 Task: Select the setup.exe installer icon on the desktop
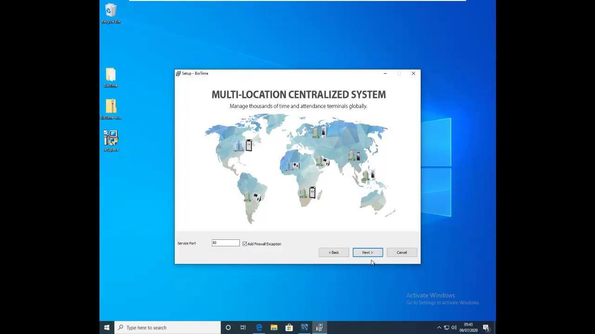pyautogui.click(x=111, y=141)
